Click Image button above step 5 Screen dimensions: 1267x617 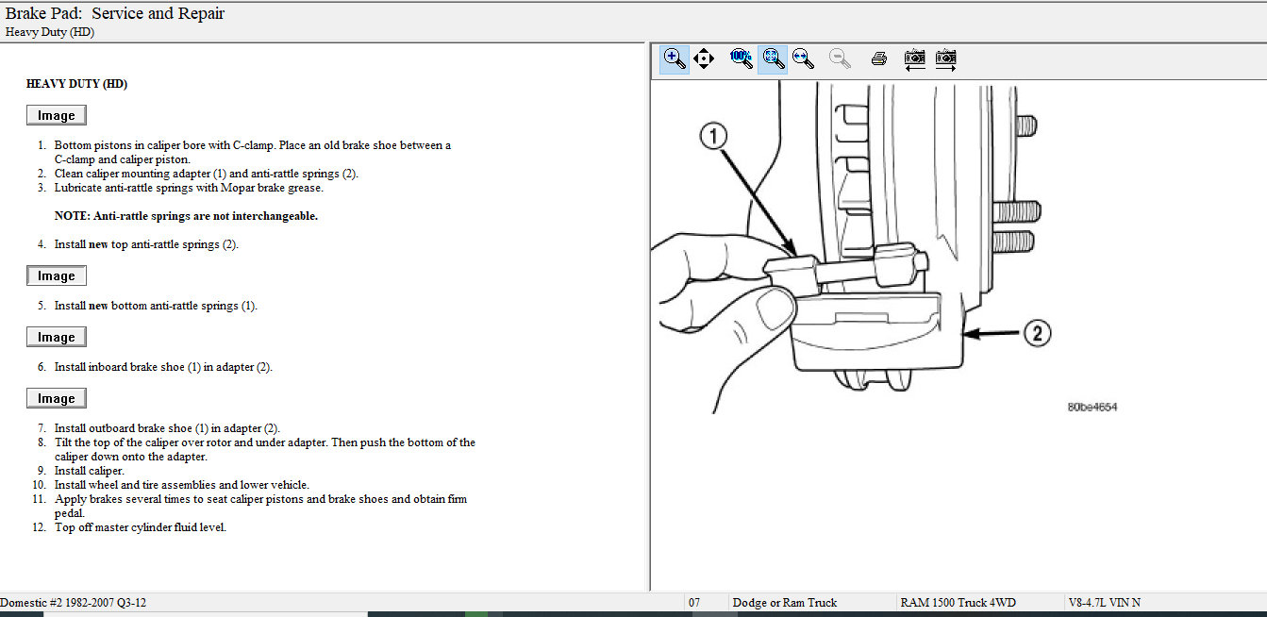pos(56,276)
